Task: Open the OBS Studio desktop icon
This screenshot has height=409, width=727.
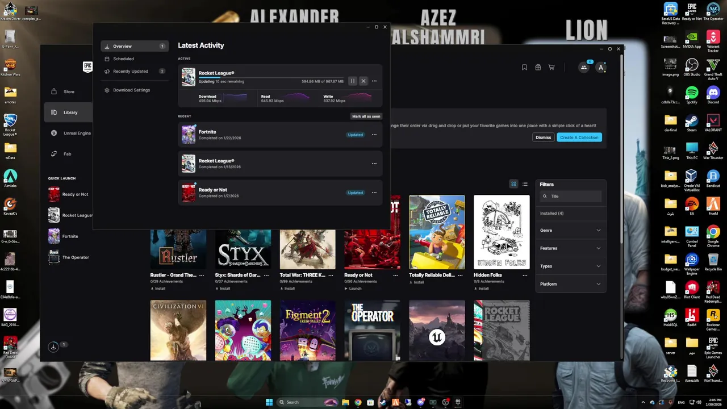Action: coord(692,66)
